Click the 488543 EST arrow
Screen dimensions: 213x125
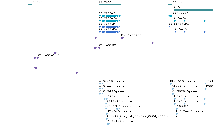tap(108, 119)
